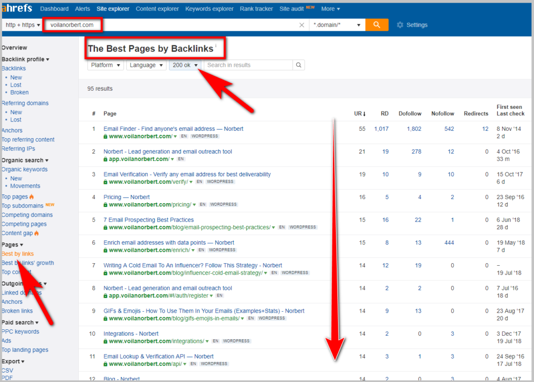Open PPC keywords in sidebar

(x=20, y=331)
